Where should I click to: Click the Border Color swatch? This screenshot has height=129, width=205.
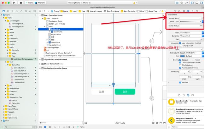point(190,21)
